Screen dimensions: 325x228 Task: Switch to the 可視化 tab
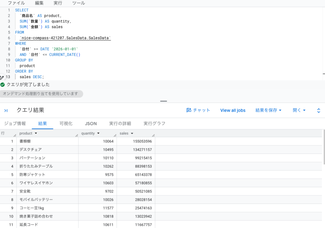[66, 124]
